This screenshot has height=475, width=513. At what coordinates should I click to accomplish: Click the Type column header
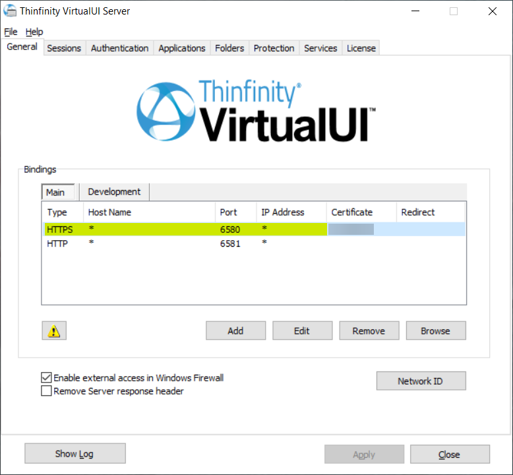[x=63, y=212]
